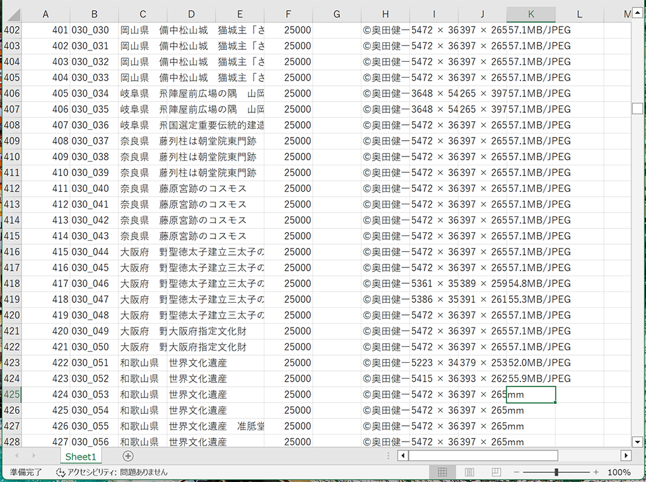The width and height of the screenshot is (646, 482).
Task: Click the zoom in plus button
Action: pos(596,472)
